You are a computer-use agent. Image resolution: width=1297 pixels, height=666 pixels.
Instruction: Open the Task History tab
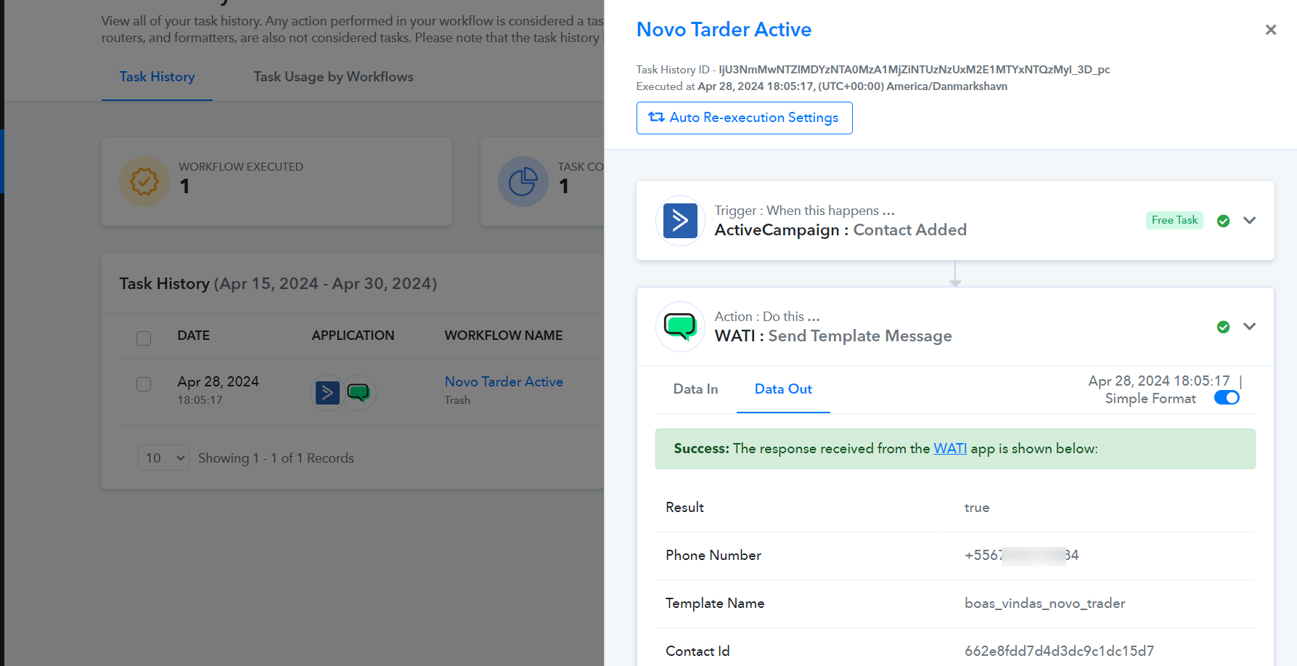click(x=157, y=77)
